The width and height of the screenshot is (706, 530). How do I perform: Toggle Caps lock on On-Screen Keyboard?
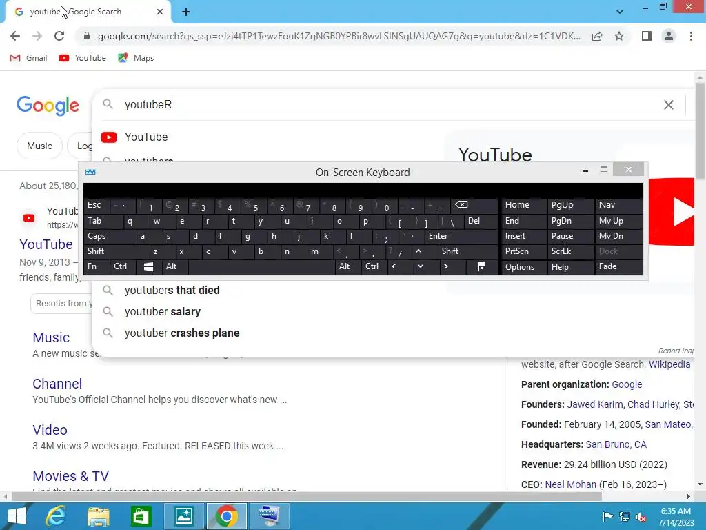pos(110,236)
